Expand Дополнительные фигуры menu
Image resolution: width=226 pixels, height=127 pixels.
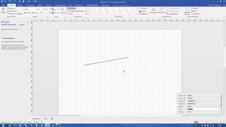click(x=11, y=29)
